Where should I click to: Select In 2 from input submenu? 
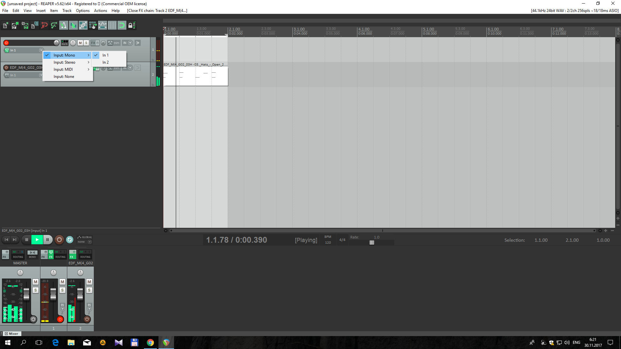click(106, 62)
